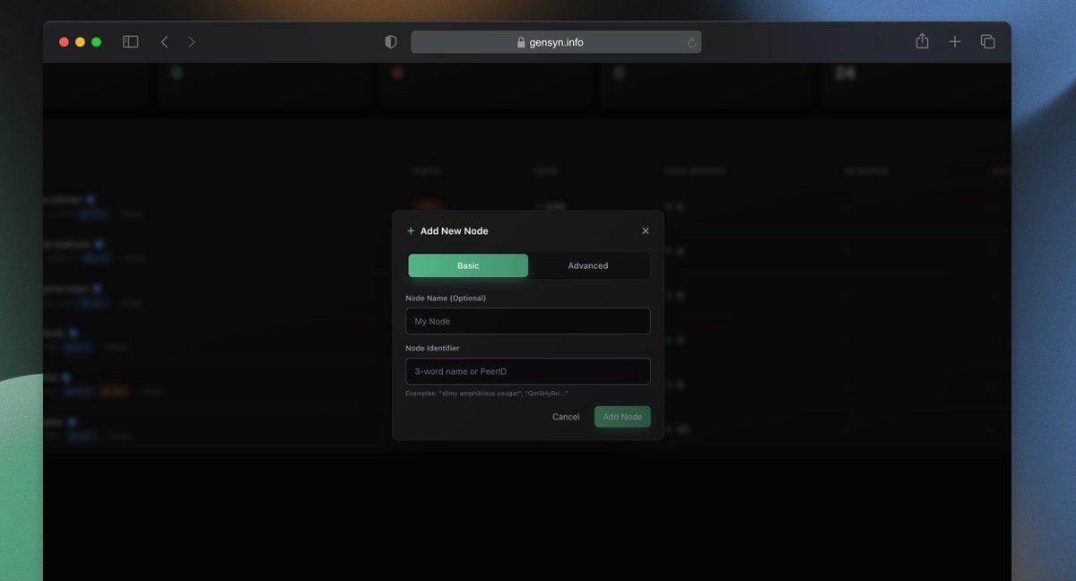Click the green plus icon in the dialog header
The width and height of the screenshot is (1076, 581).
[x=411, y=231]
